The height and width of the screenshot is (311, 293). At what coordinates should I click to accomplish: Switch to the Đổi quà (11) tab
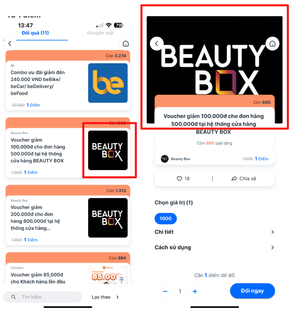pos(35,33)
